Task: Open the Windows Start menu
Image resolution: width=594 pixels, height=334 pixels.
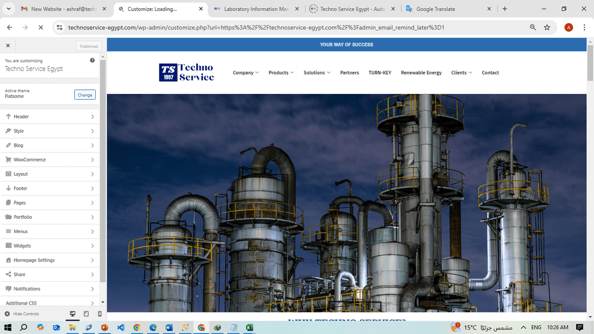Action: [x=8, y=327]
